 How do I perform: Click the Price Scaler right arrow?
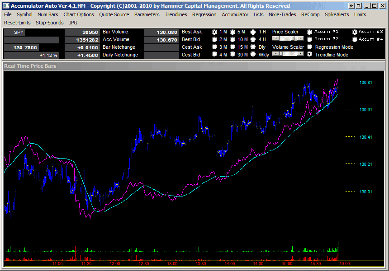300,38
